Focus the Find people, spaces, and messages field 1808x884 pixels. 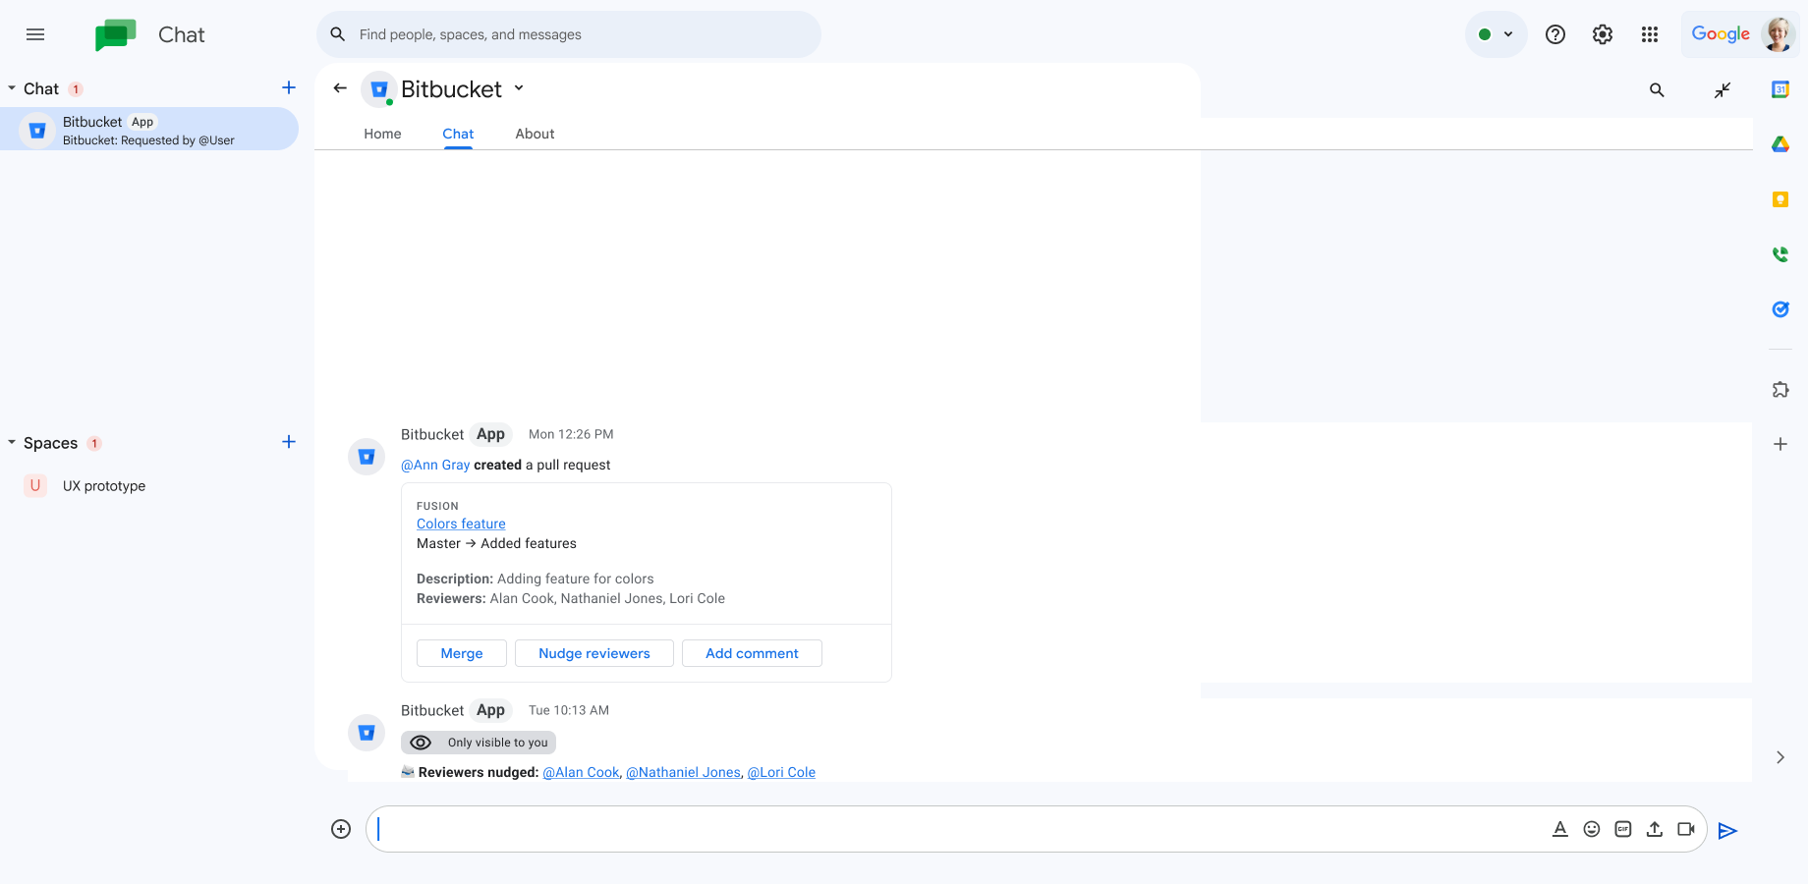(x=569, y=34)
